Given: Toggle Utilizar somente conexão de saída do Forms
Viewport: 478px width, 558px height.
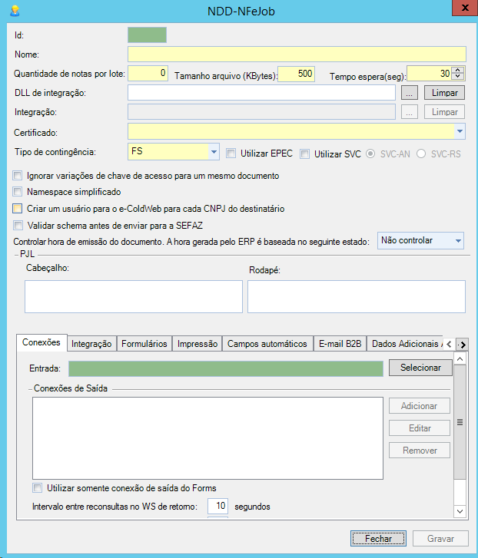Looking at the screenshot, I should (x=37, y=487).
